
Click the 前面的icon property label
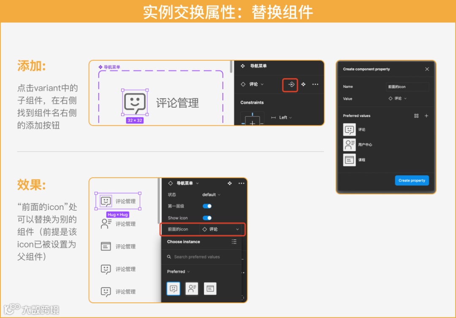point(178,229)
